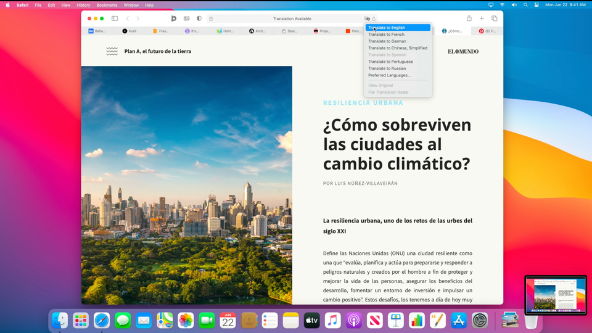Open System Preferences from the dock
This screenshot has height=333, width=592.
tap(480, 321)
